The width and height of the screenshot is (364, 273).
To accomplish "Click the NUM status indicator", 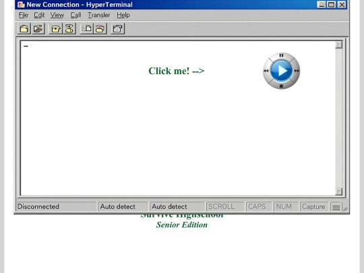I will (286, 206).
